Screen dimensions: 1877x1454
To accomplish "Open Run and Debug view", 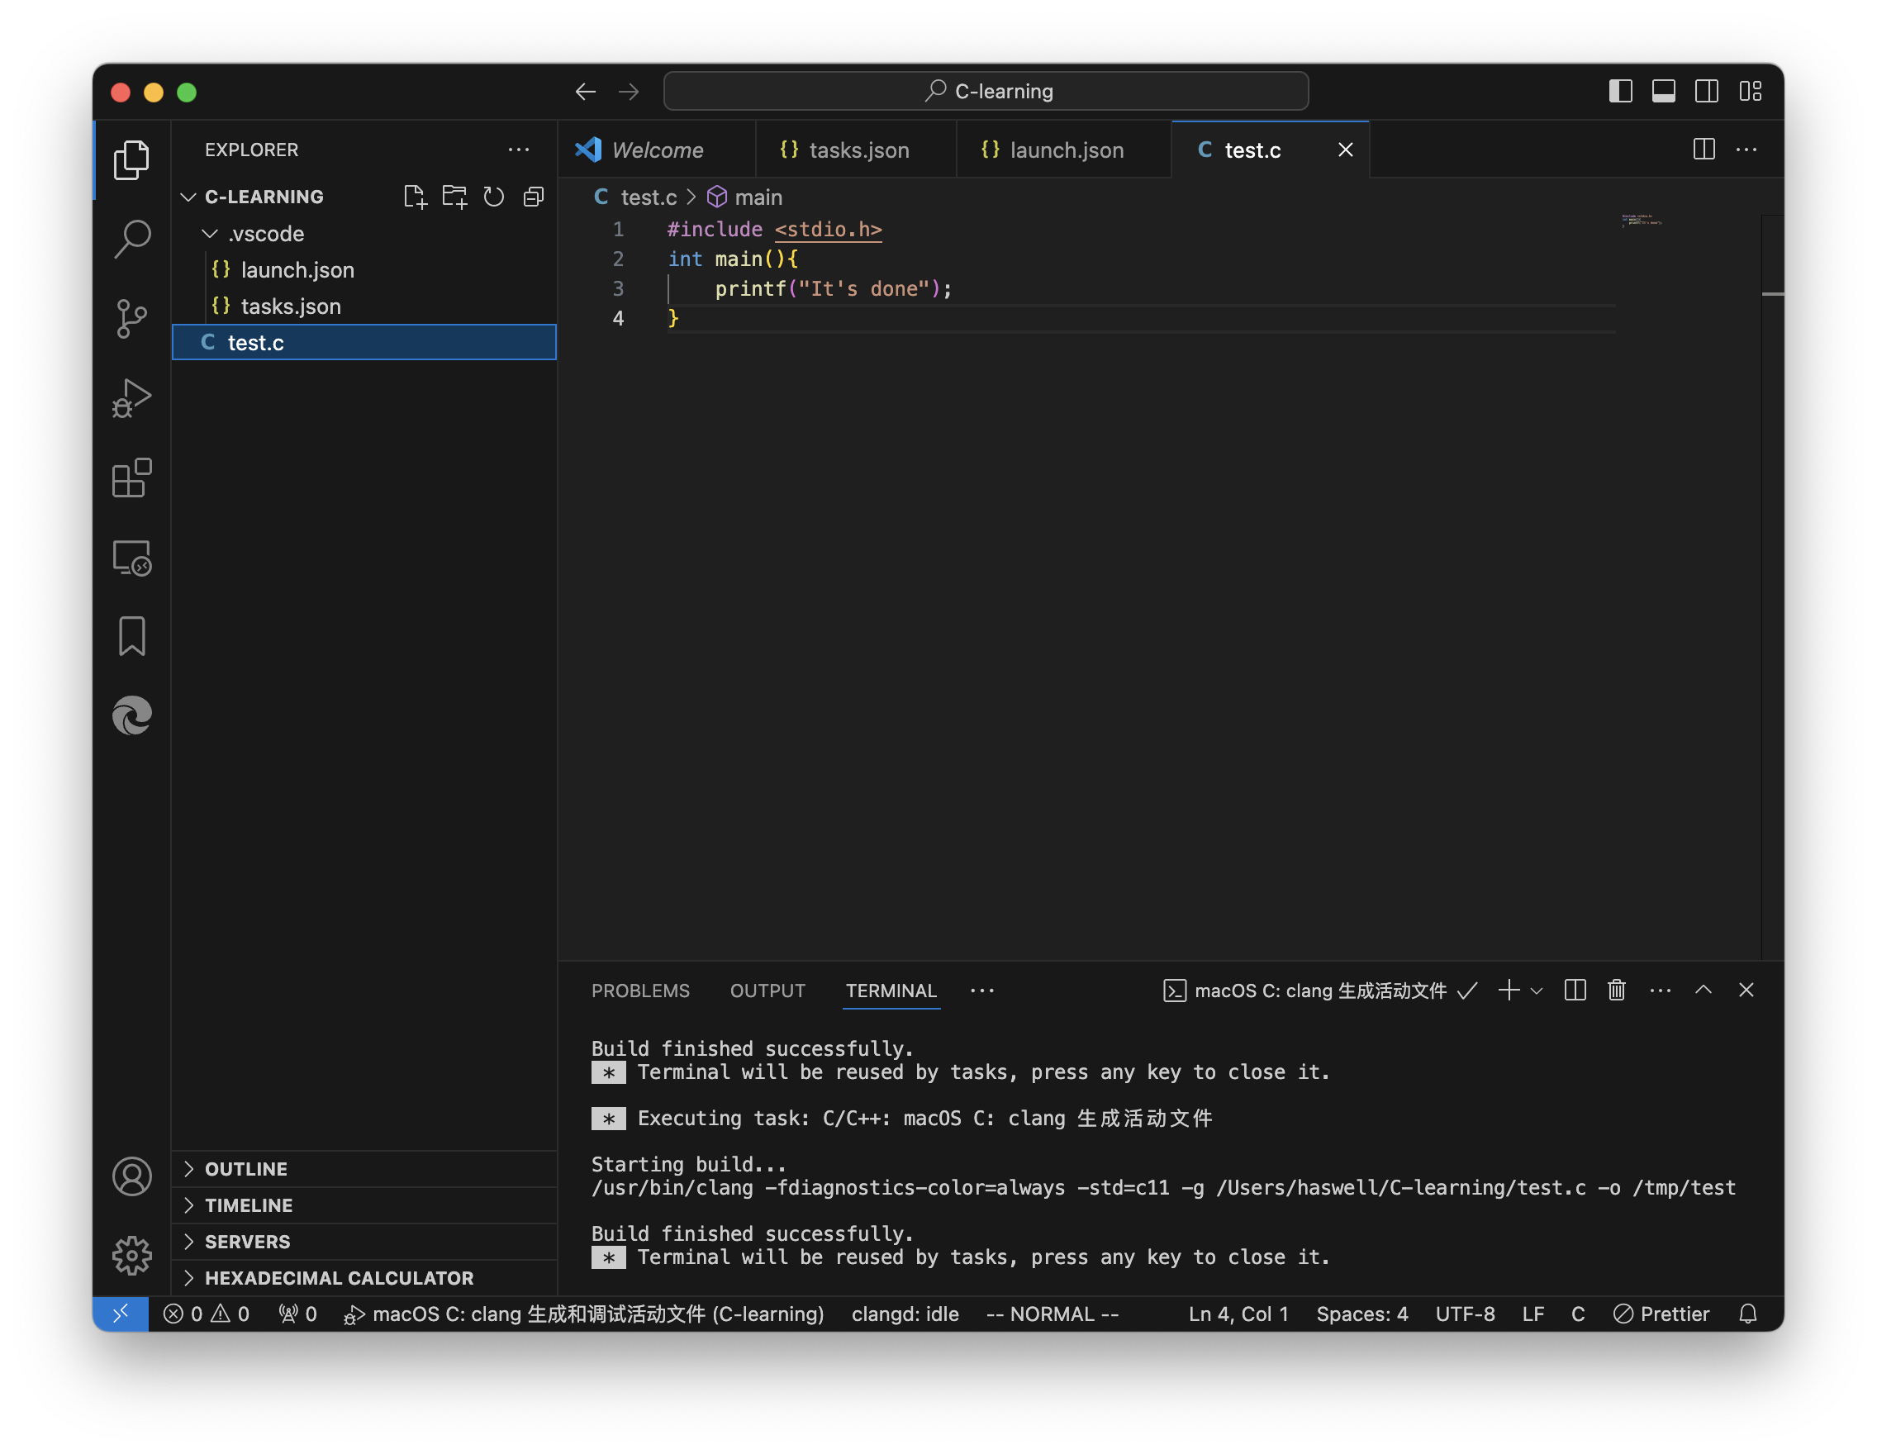I will pyautogui.click(x=131, y=399).
